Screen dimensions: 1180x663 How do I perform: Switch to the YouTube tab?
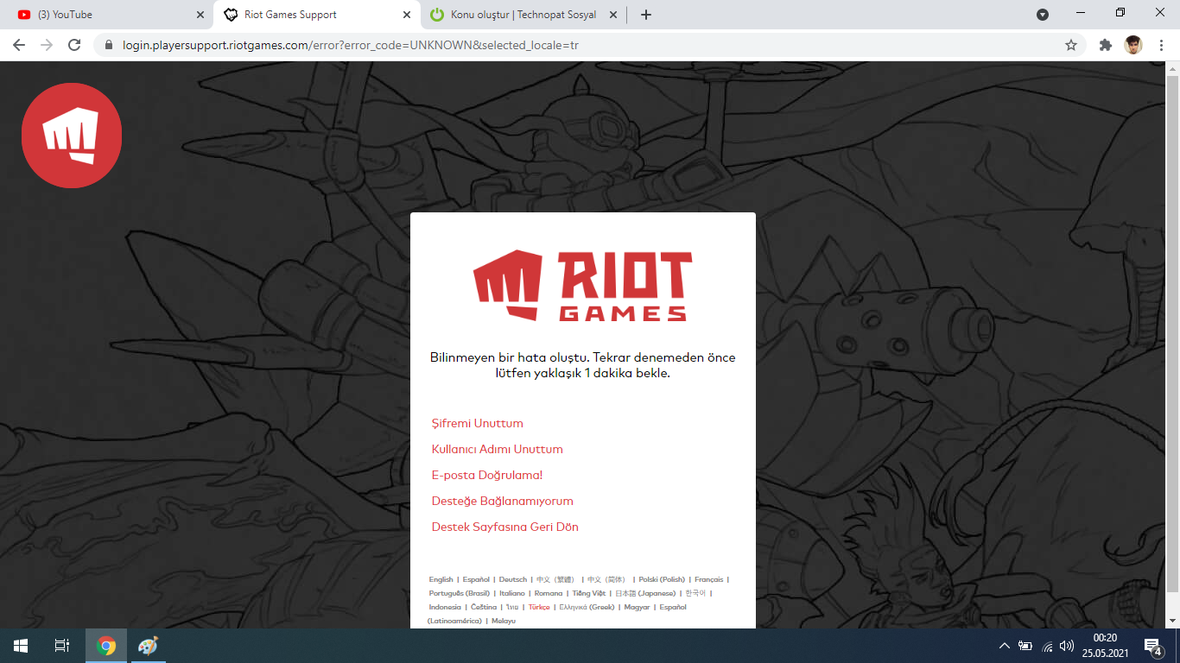[x=108, y=15]
